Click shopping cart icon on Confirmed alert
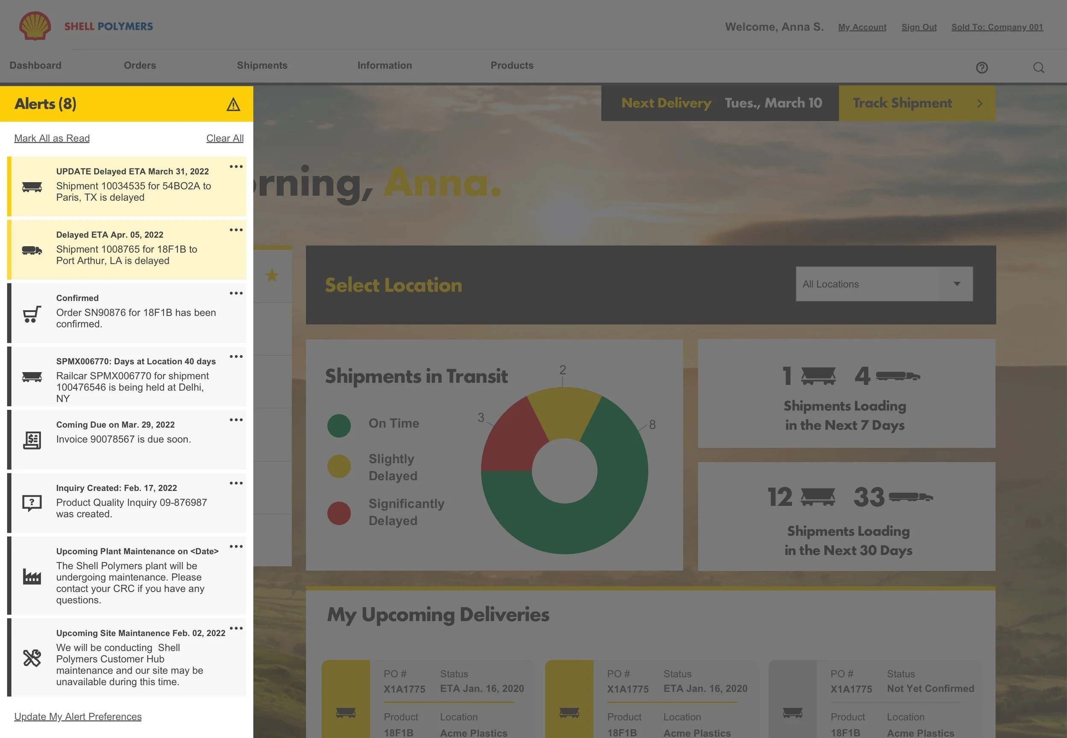 (x=32, y=314)
